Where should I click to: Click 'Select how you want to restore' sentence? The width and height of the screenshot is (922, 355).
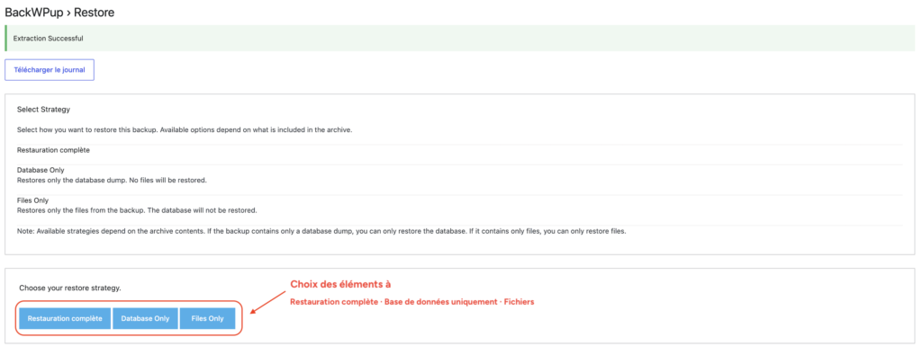click(185, 130)
